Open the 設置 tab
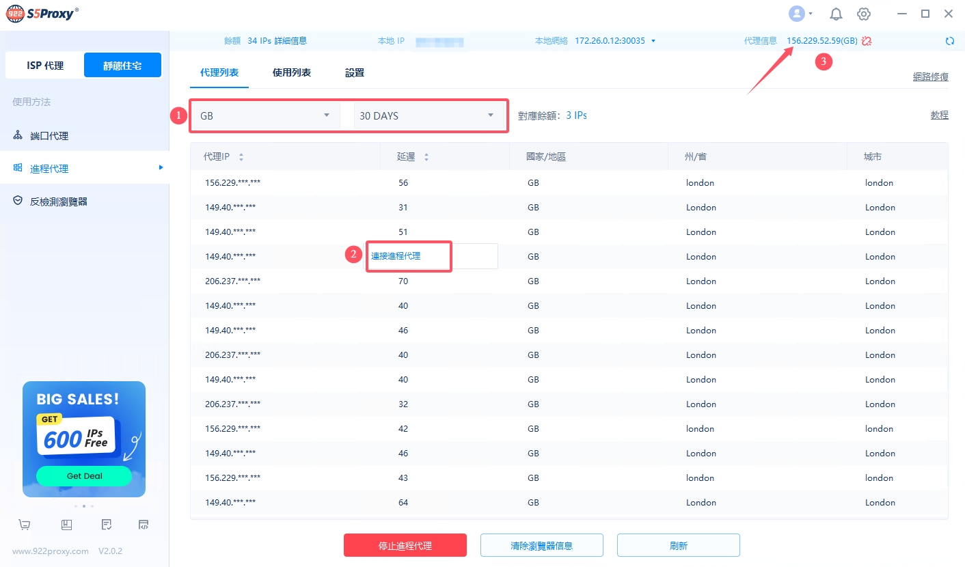Screen dimensions: 965x567 355,72
